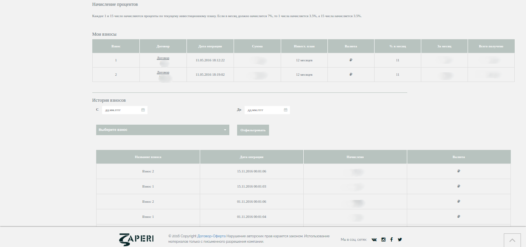Click ruble icon in deposit 1 row
Screen dimensions: 526x247
pyautogui.click(x=351, y=60)
